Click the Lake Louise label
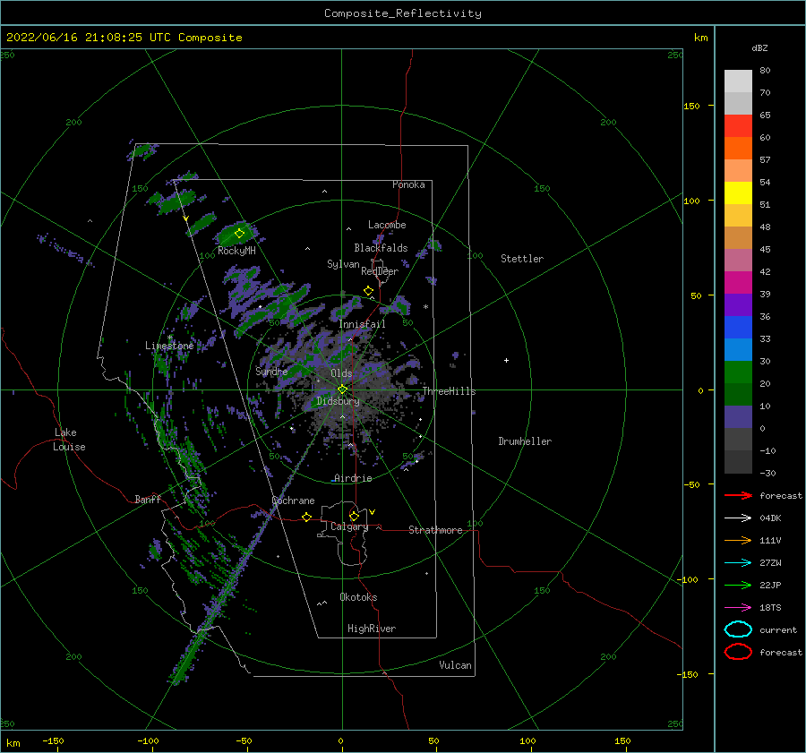This screenshot has height=753, width=806. coord(69,440)
